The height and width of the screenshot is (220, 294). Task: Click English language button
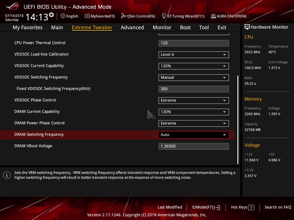pyautogui.click(x=69, y=16)
